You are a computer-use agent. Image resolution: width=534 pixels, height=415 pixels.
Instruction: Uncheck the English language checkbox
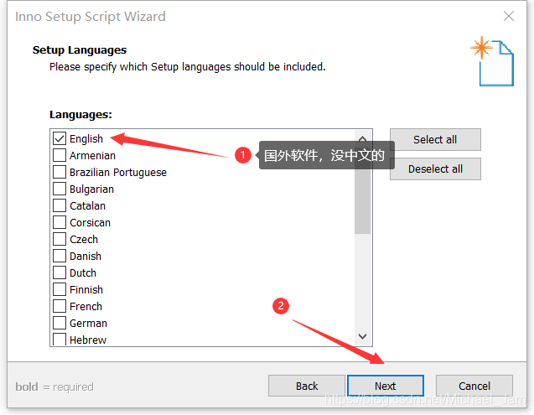coord(60,138)
